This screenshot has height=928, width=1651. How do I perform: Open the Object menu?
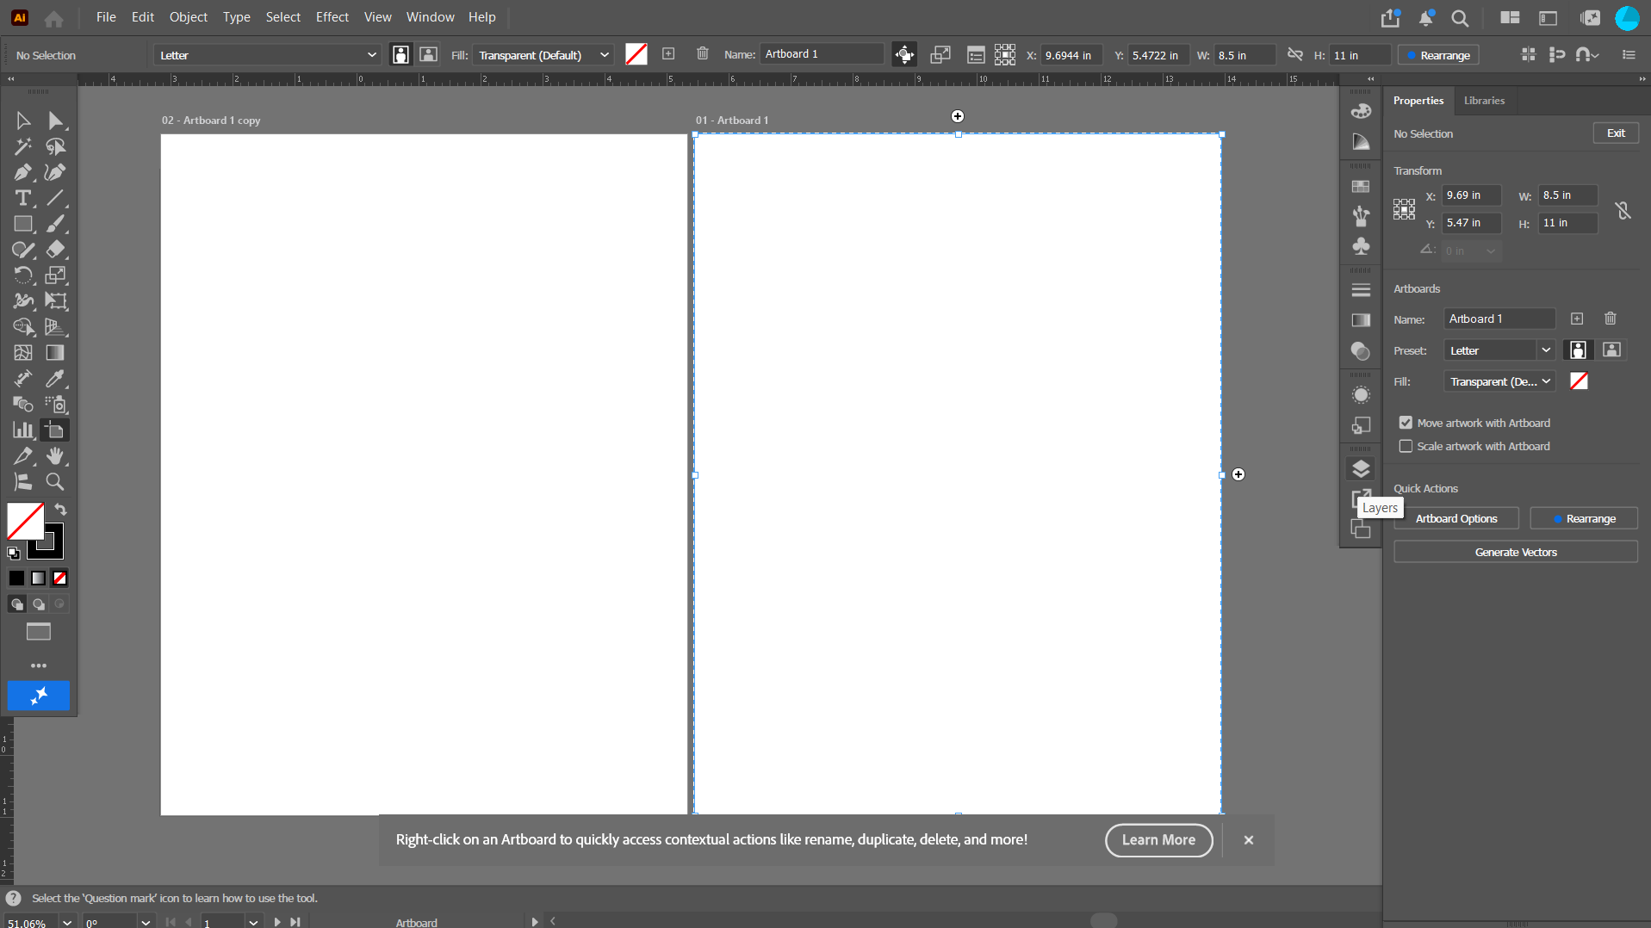tap(188, 17)
